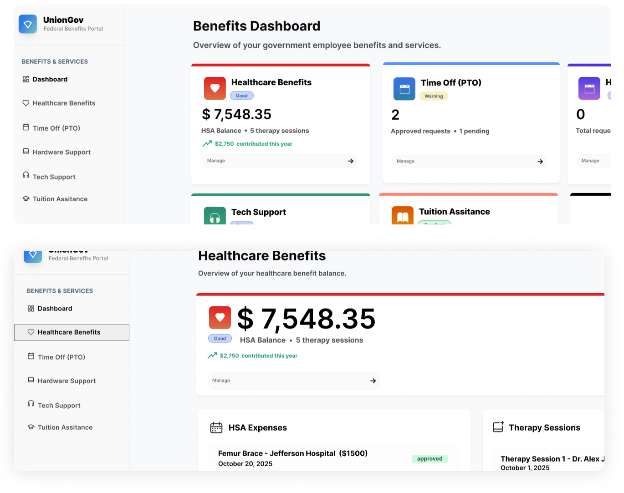Select Tuition Assitance in the lower sidebar
The image size is (624, 493).
pos(65,427)
